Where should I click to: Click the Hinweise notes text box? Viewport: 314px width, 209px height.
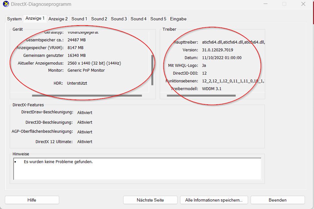point(137,169)
